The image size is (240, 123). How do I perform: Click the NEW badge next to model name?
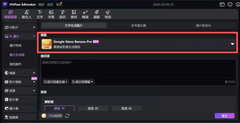coord(96,42)
